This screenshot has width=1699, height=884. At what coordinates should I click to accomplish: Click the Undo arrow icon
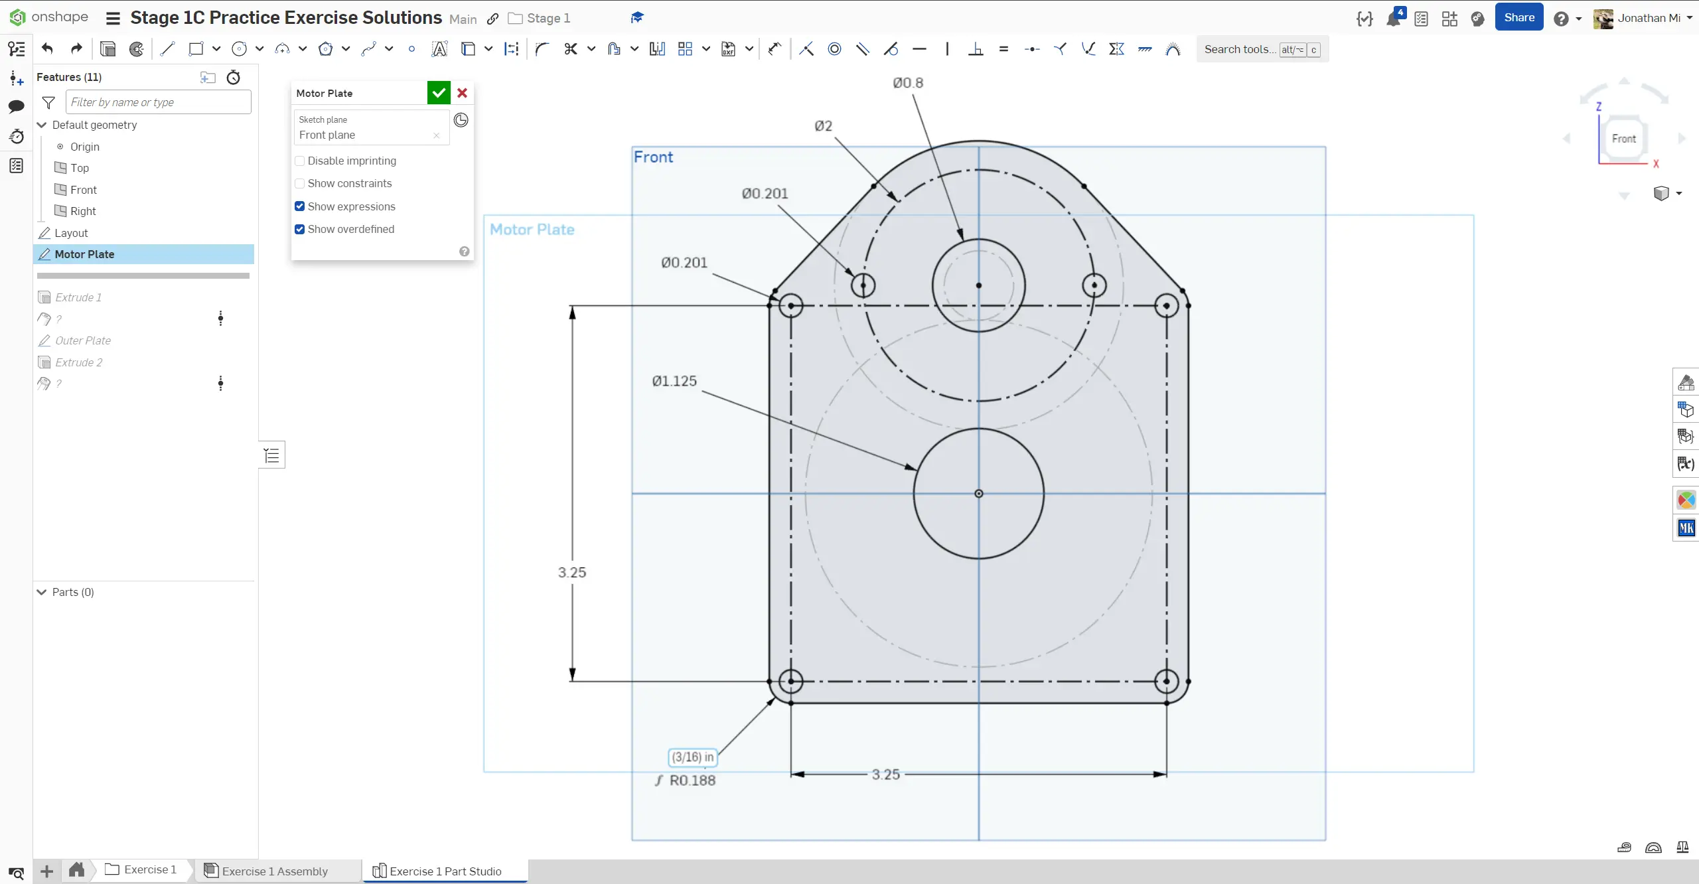tap(47, 48)
